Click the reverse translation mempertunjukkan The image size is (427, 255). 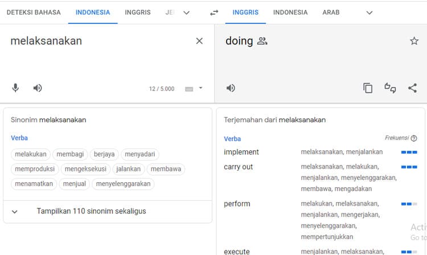tap(327, 237)
